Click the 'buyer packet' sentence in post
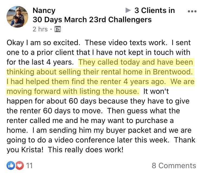This screenshot has height=176, width=203. pos(112,130)
